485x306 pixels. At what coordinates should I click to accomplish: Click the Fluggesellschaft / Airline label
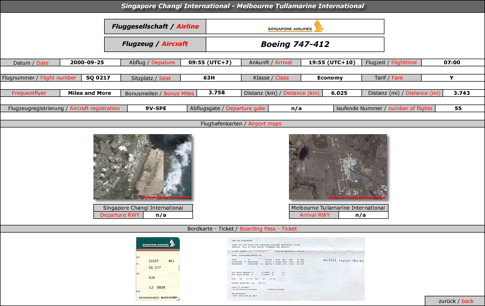(x=155, y=27)
